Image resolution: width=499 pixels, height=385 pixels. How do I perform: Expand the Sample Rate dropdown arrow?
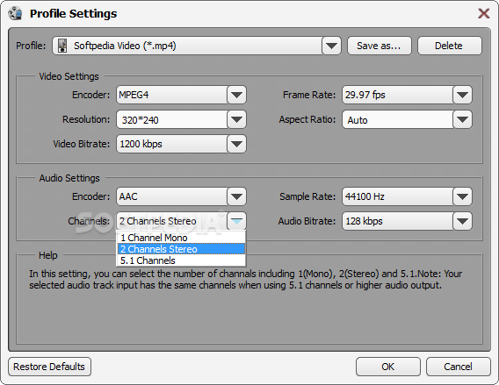(462, 196)
